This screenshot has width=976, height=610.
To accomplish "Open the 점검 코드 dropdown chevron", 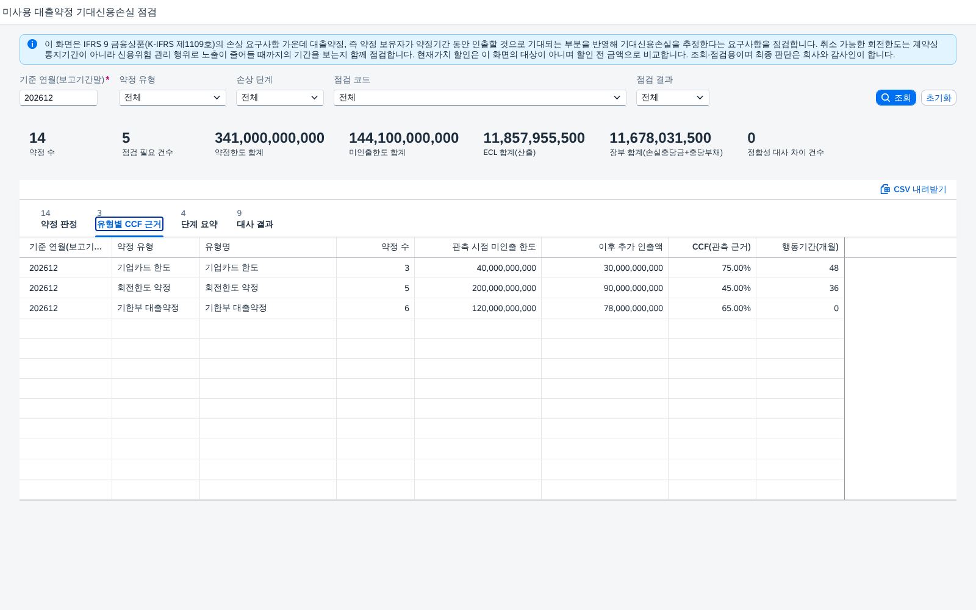I will click(617, 98).
